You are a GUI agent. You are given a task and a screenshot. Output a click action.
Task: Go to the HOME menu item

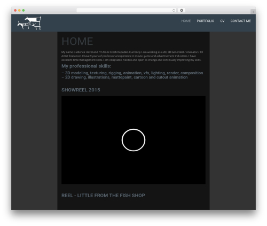coord(186,21)
